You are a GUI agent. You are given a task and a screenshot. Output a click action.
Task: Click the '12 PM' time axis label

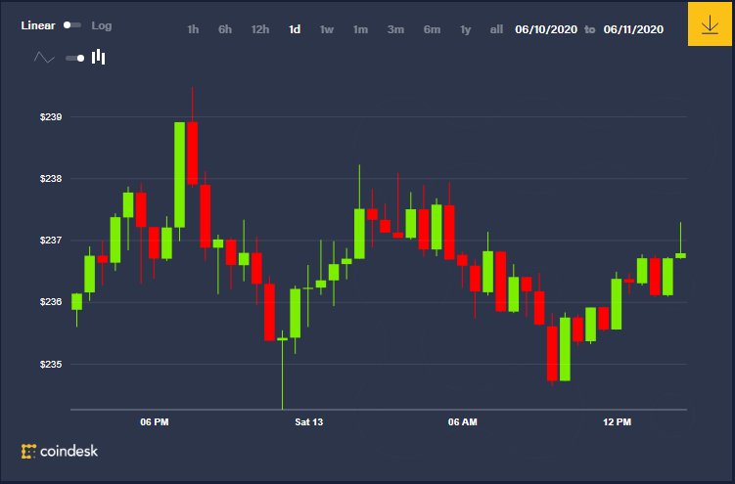pos(617,422)
